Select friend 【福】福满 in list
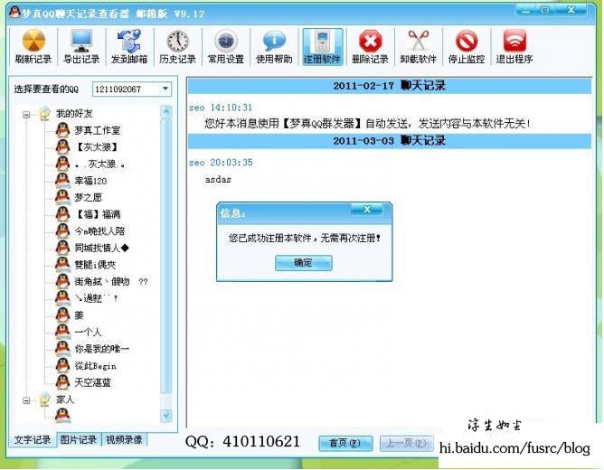This screenshot has width=604, height=470. [98, 214]
